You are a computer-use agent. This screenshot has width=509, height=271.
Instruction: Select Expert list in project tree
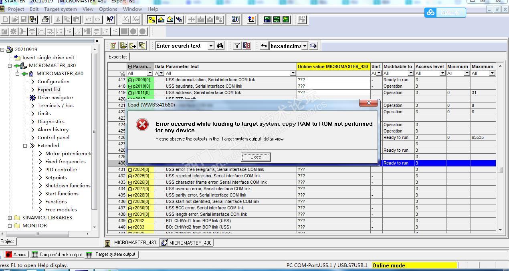(49, 90)
